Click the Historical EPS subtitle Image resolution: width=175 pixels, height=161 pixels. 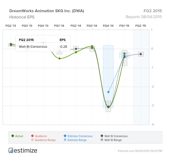pos(22,17)
